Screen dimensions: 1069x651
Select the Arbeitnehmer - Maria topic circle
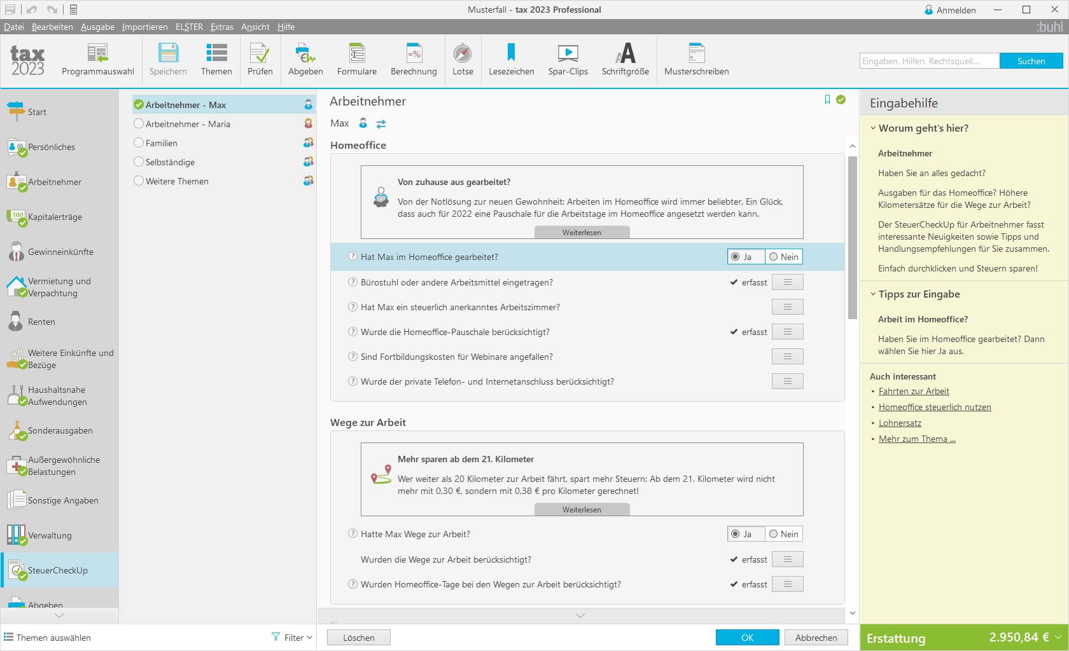click(x=139, y=124)
